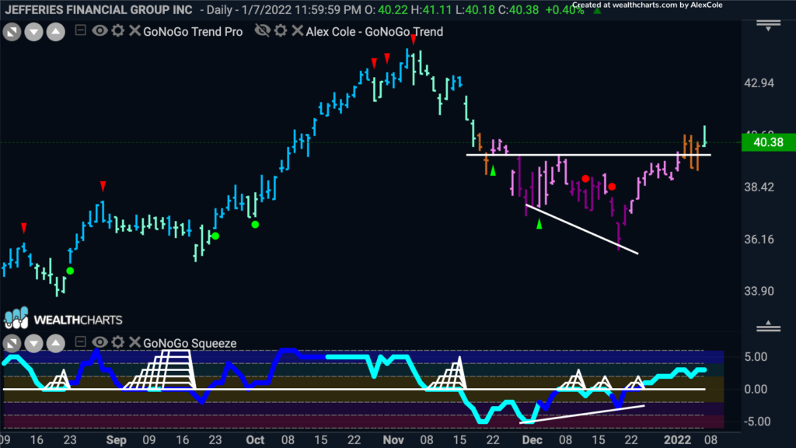Toggle visibility of GoNoGo Trend Pro
796x448 pixels.
99,31
